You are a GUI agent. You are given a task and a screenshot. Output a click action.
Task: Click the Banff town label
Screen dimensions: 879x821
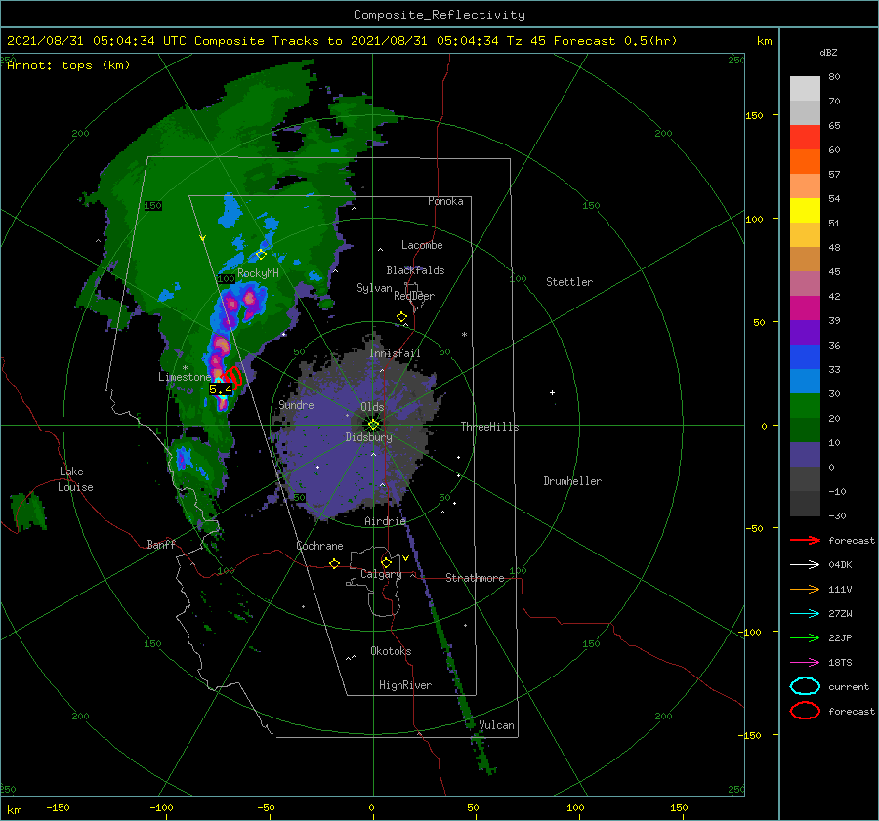[x=161, y=544]
